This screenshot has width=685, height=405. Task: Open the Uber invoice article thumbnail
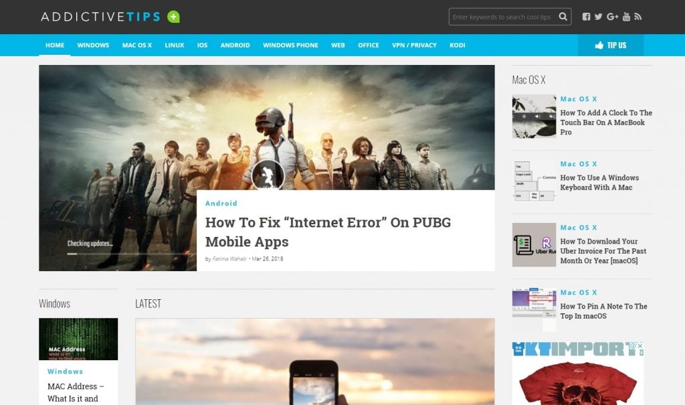click(x=534, y=245)
